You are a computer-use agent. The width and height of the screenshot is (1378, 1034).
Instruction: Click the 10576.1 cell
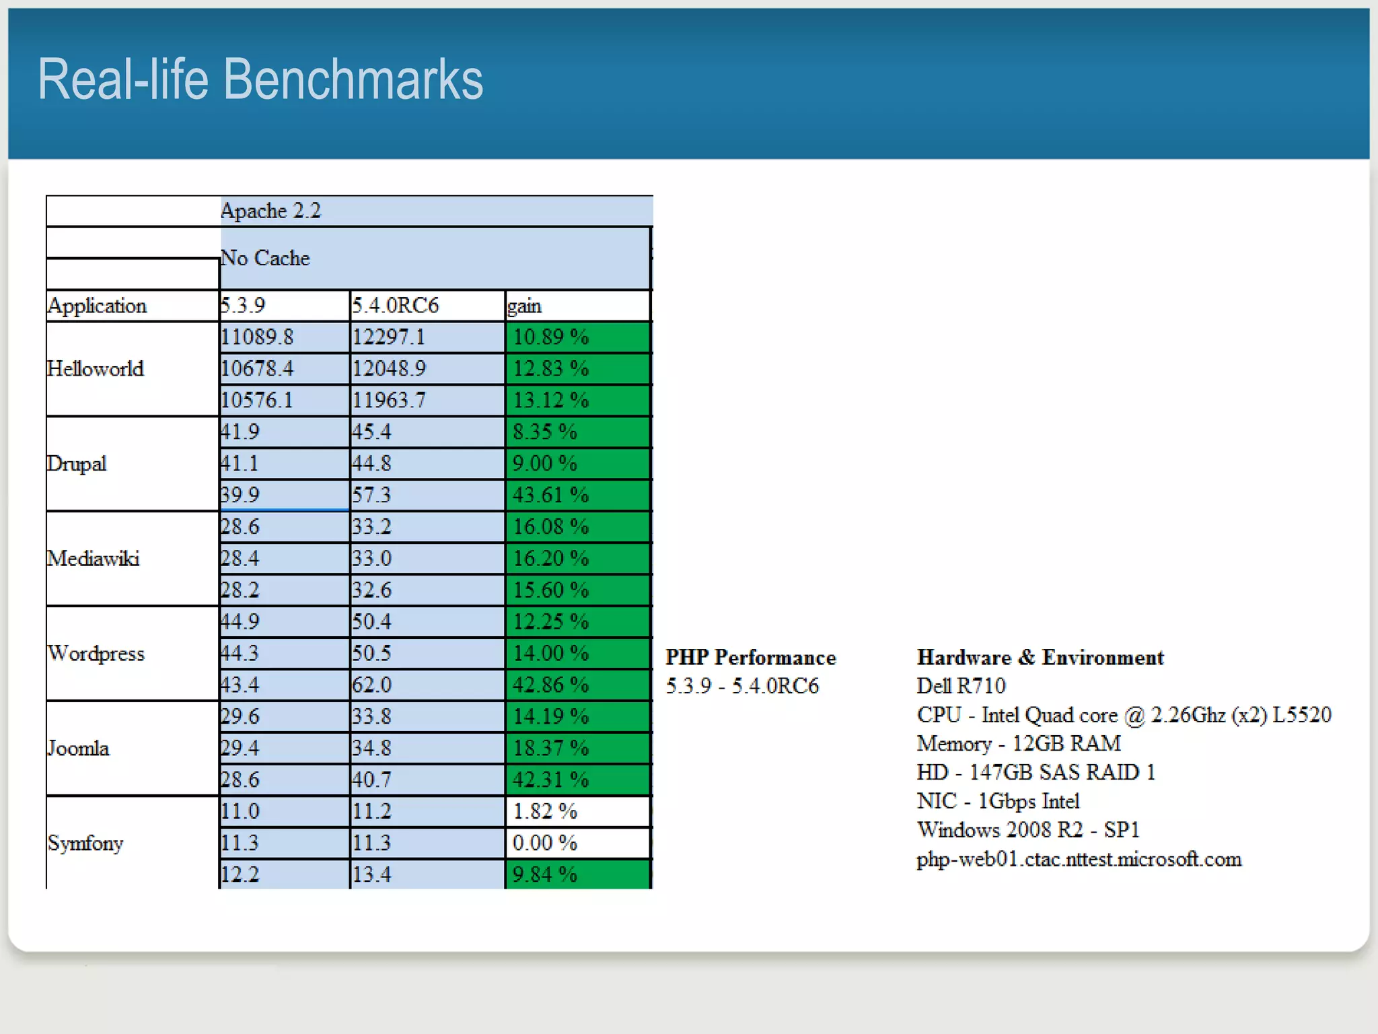[x=285, y=401]
